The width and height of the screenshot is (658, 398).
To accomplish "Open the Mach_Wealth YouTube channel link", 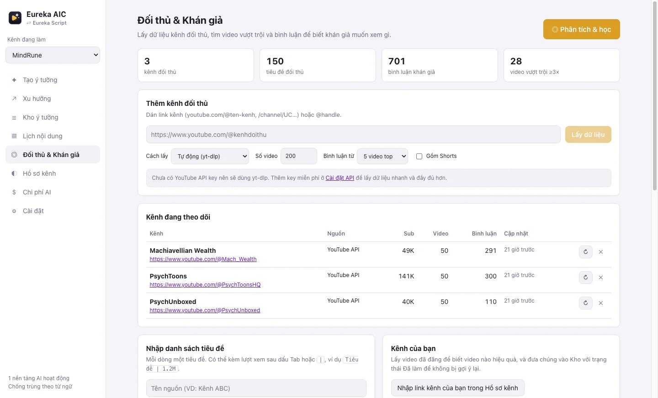I will [x=203, y=259].
